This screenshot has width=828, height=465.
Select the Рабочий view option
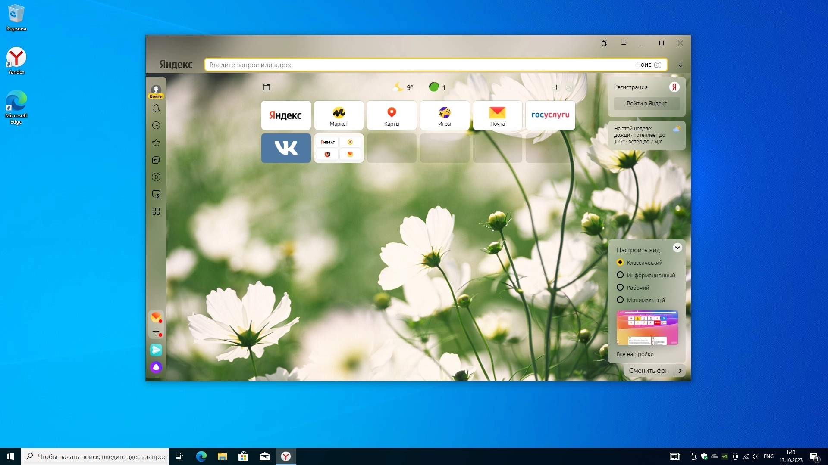pyautogui.click(x=620, y=288)
